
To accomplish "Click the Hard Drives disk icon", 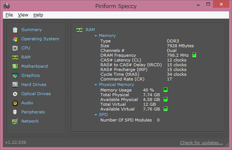I will pos(15,85).
